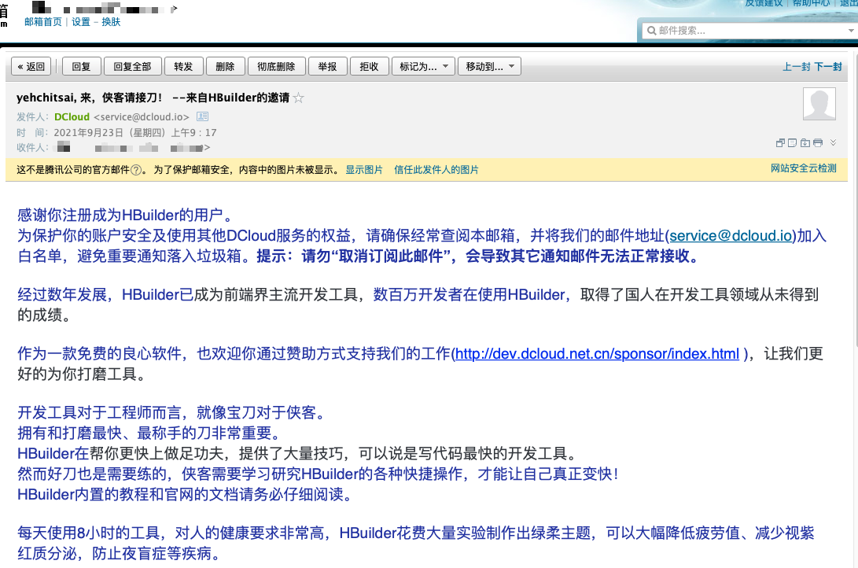Reject sender with the 拒收 button
The image size is (858, 568).
click(370, 66)
